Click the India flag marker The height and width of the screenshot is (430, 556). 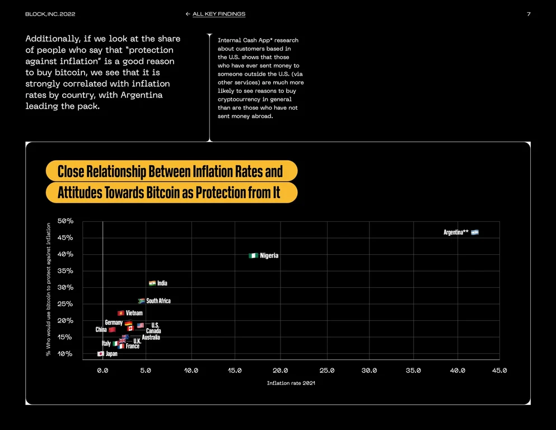point(152,283)
